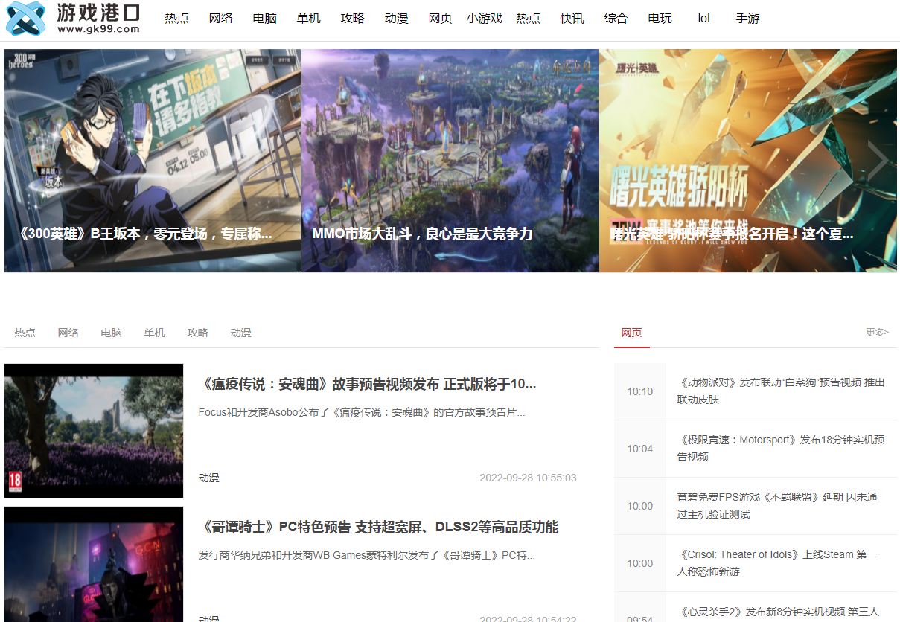The image size is (900, 622).
Task: Switch to 热点 tab in article list
Action: 25,333
